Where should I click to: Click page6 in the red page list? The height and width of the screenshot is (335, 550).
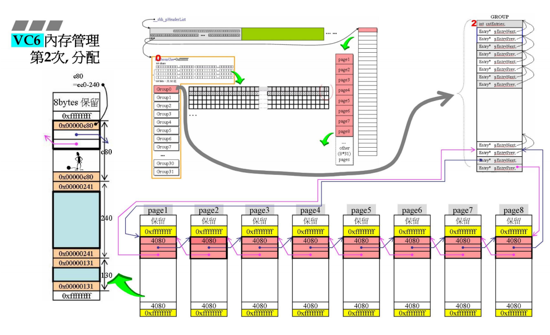pos(344,111)
